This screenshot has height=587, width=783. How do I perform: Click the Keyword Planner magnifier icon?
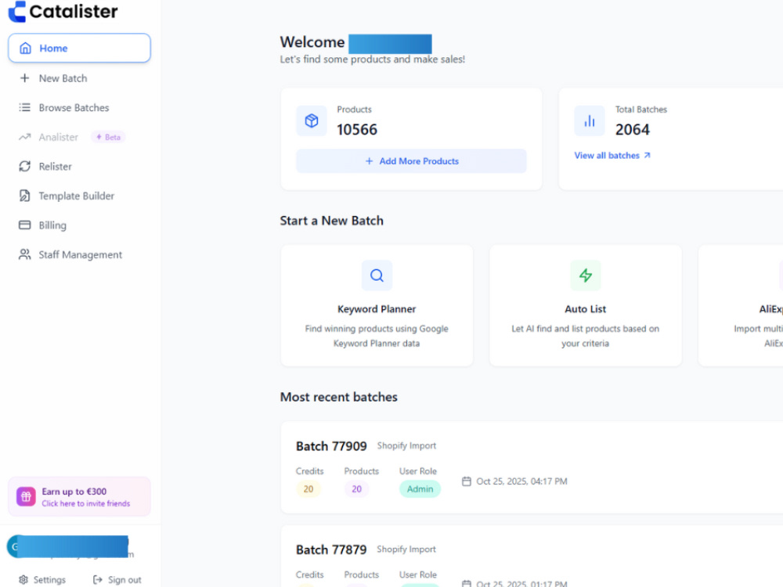point(377,275)
